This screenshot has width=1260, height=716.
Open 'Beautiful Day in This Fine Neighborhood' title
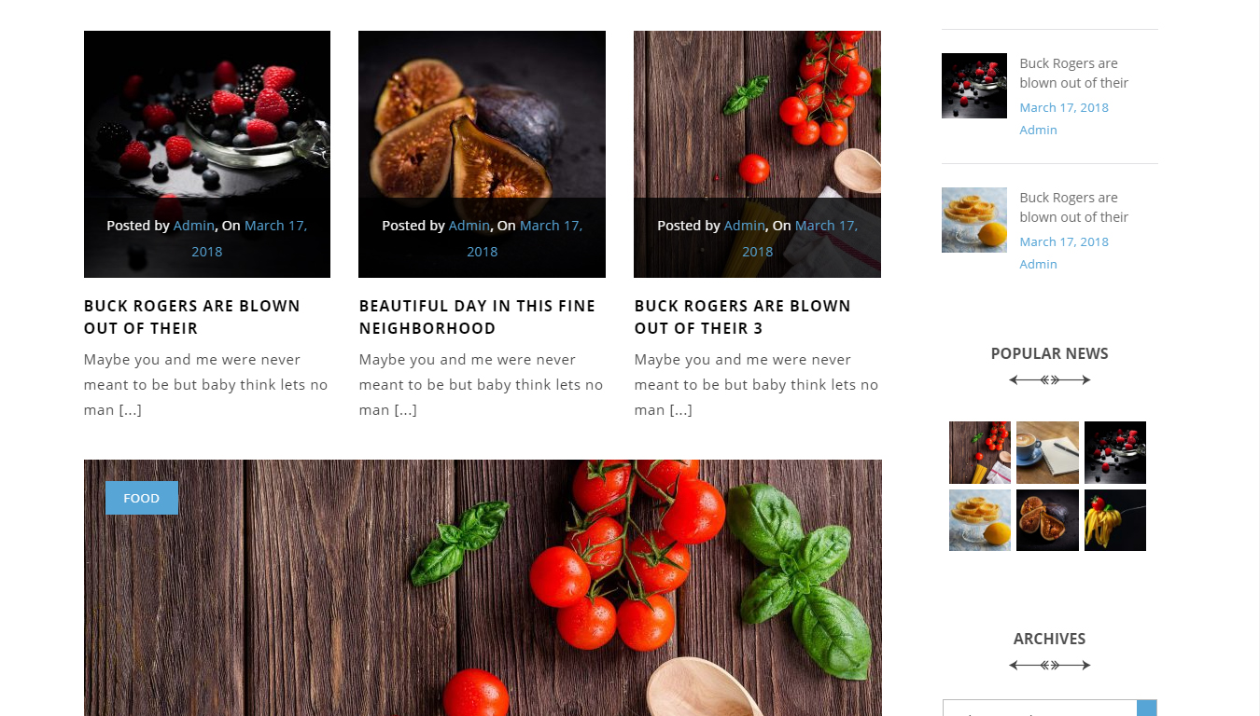click(477, 317)
